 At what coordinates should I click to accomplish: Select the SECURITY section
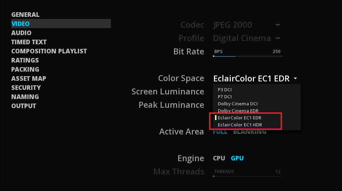click(26, 87)
